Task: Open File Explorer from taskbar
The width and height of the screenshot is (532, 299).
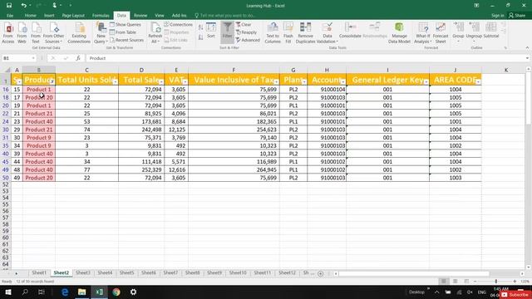Action: click(x=81, y=292)
